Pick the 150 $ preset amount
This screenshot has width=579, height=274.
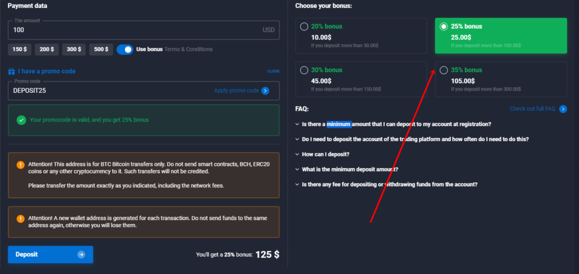[x=19, y=50]
